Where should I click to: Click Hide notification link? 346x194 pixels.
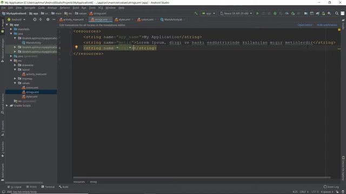click(x=327, y=25)
